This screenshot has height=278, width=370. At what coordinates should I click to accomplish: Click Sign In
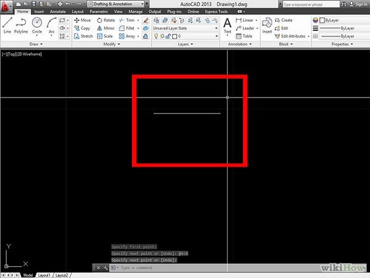coord(358,4)
